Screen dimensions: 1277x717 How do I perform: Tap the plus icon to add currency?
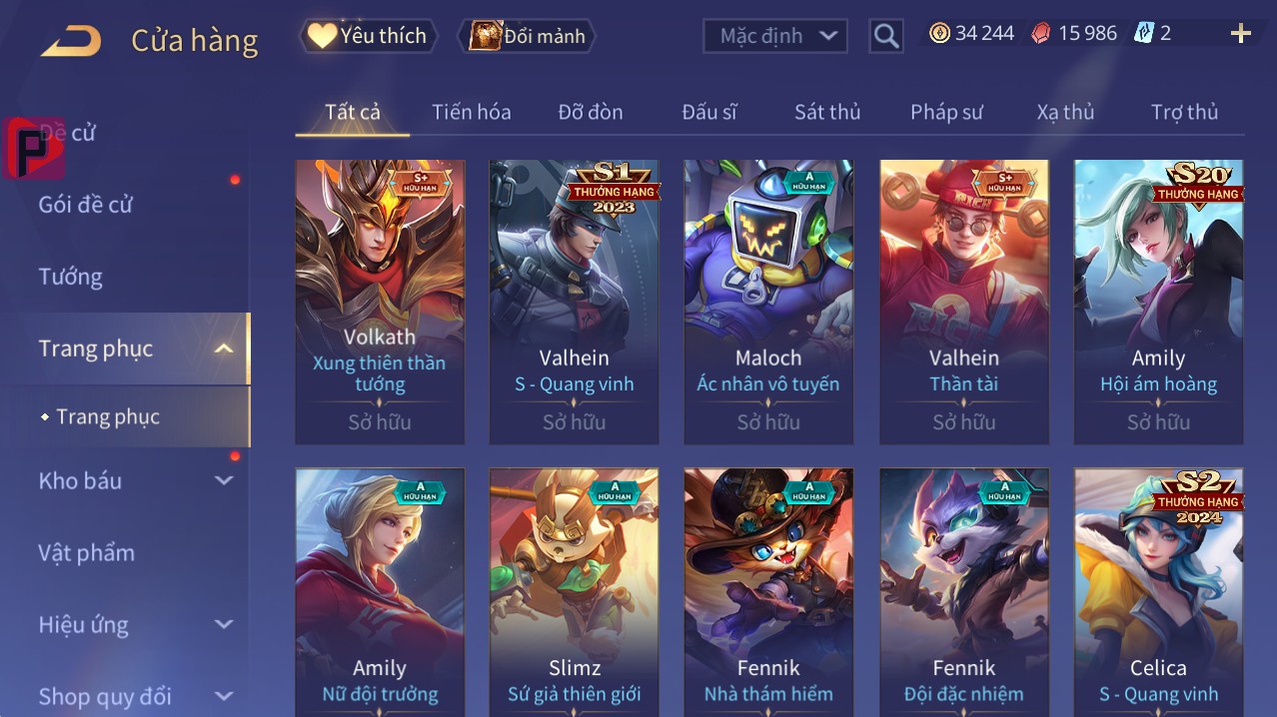(x=1241, y=34)
